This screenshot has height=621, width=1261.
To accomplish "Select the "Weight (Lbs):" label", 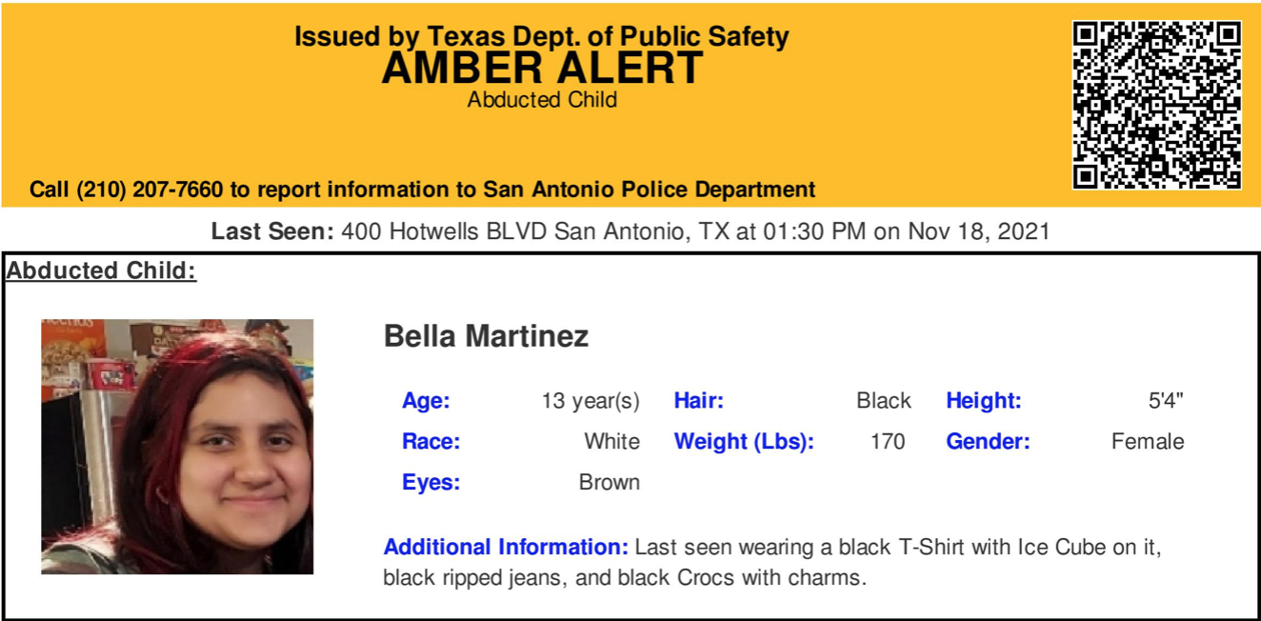I will [x=744, y=442].
